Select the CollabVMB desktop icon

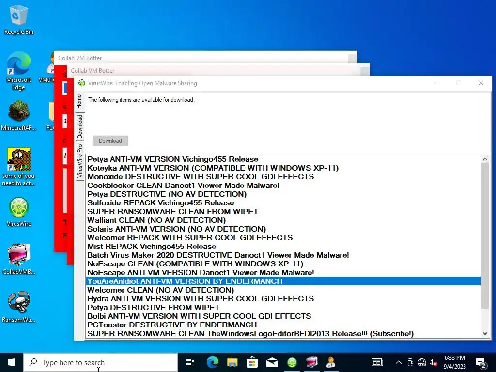(19, 259)
